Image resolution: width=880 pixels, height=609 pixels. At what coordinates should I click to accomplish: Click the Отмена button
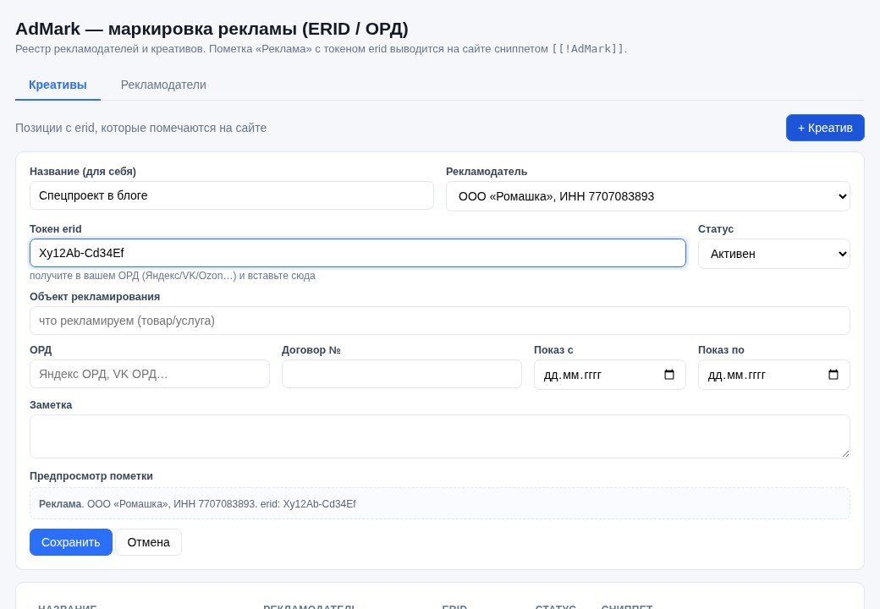point(148,542)
